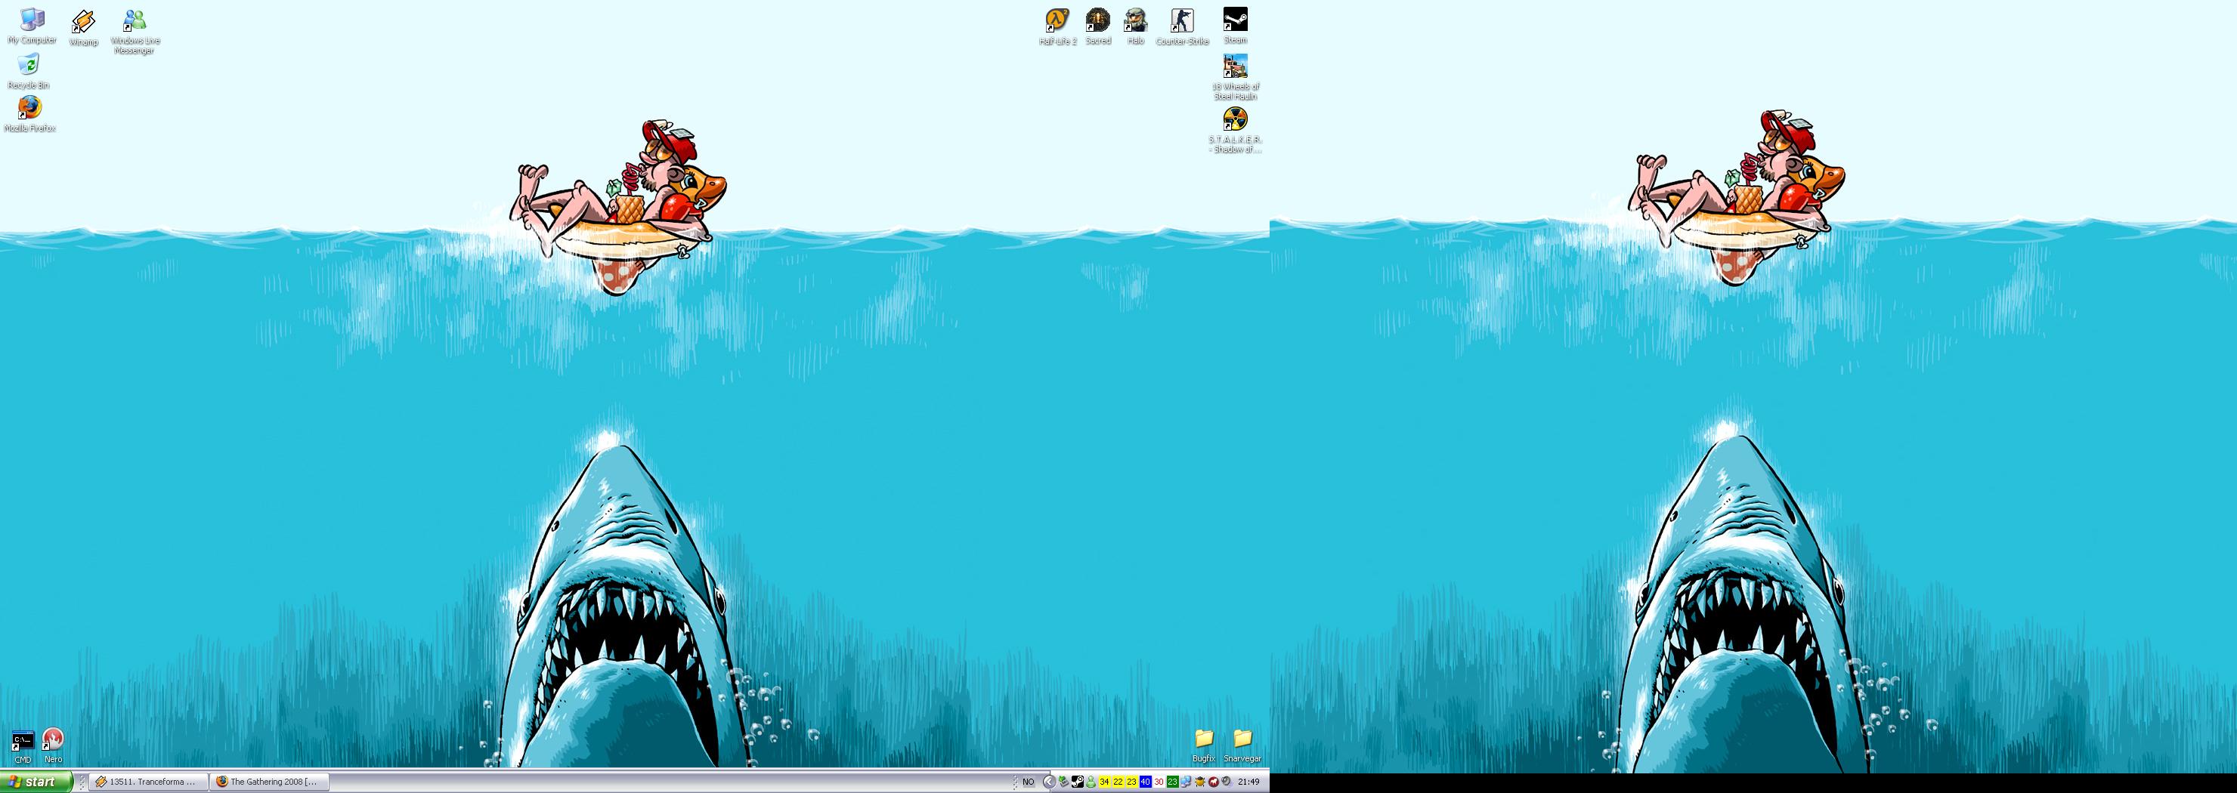Switch to the Firefox 'The Gathering 2008' taskbar button
Image resolution: width=2237 pixels, height=793 pixels.
[269, 782]
